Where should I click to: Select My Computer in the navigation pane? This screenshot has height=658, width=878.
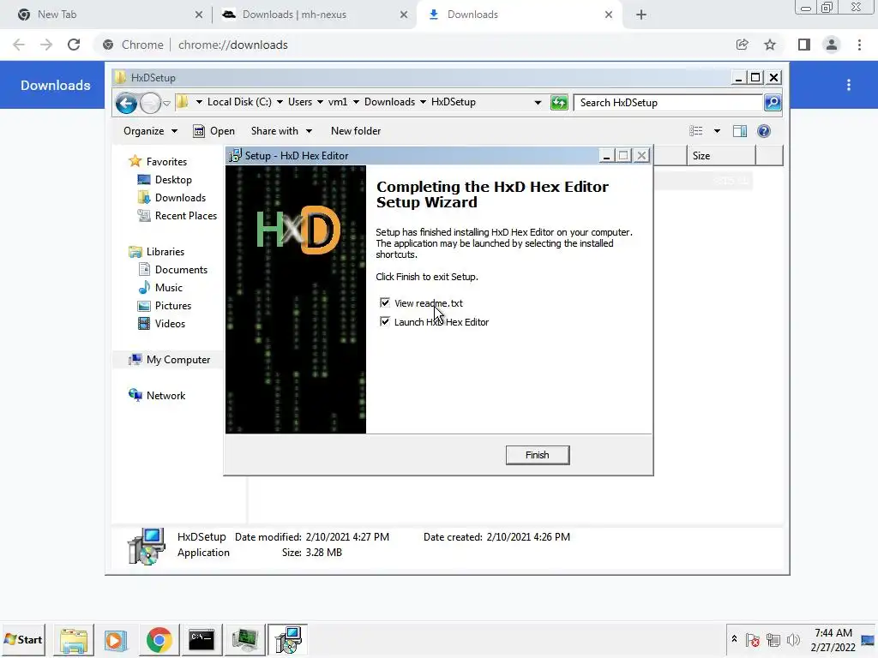[x=178, y=359]
